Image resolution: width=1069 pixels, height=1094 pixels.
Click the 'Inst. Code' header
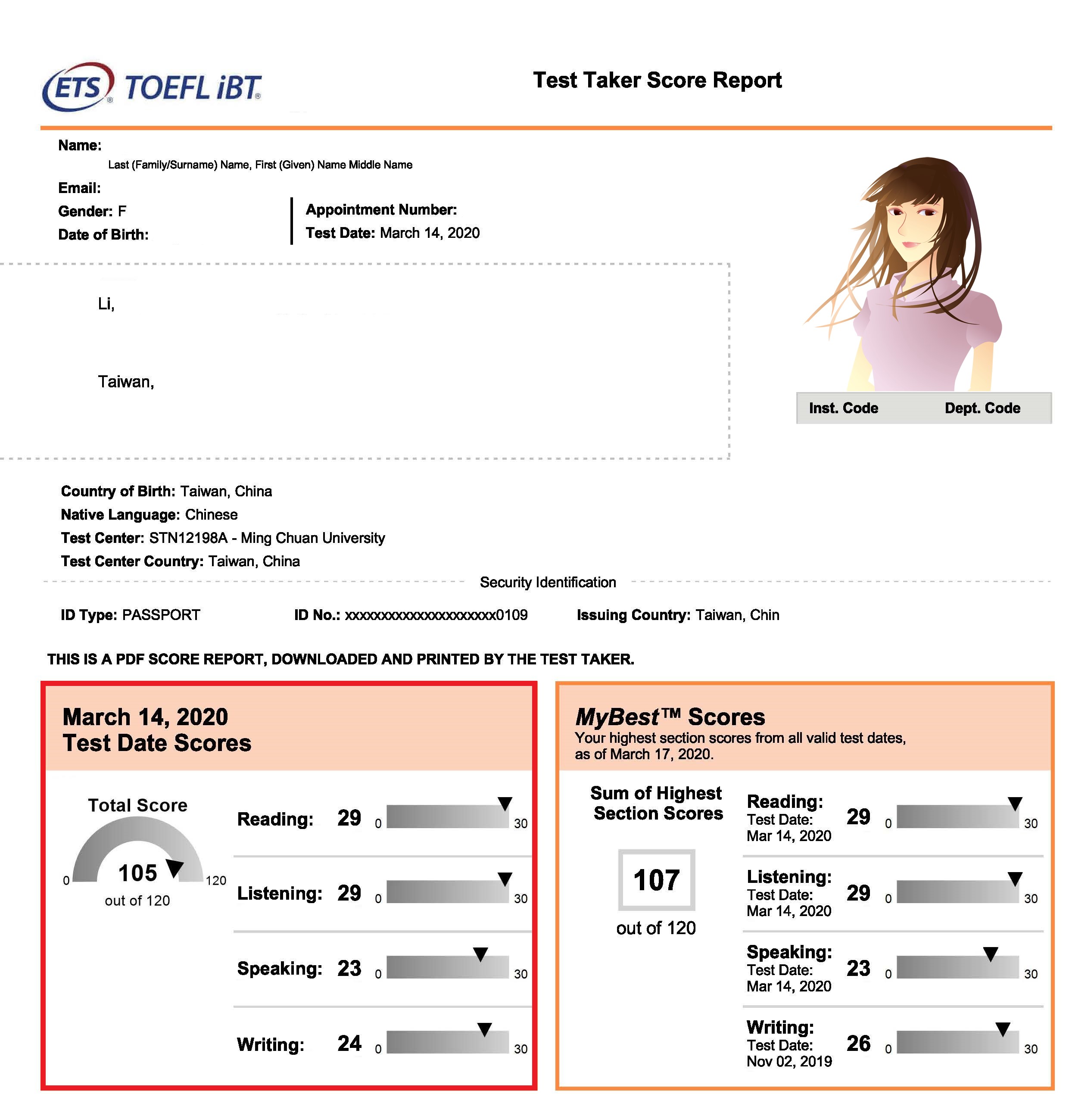[843, 408]
